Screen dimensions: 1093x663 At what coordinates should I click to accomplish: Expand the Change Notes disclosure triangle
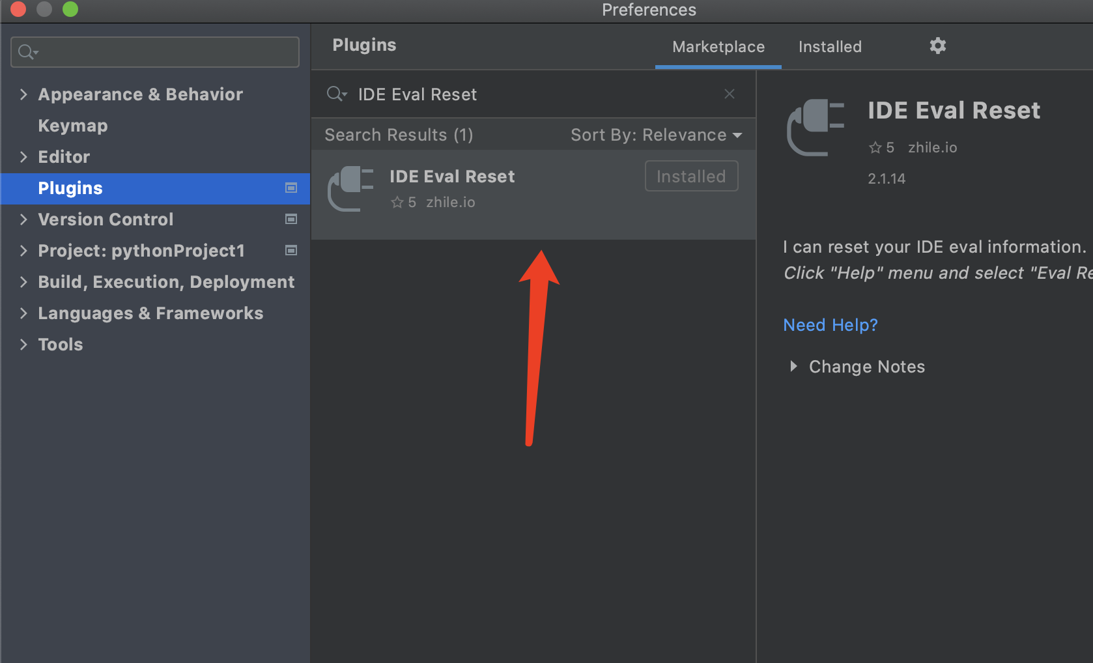click(793, 367)
